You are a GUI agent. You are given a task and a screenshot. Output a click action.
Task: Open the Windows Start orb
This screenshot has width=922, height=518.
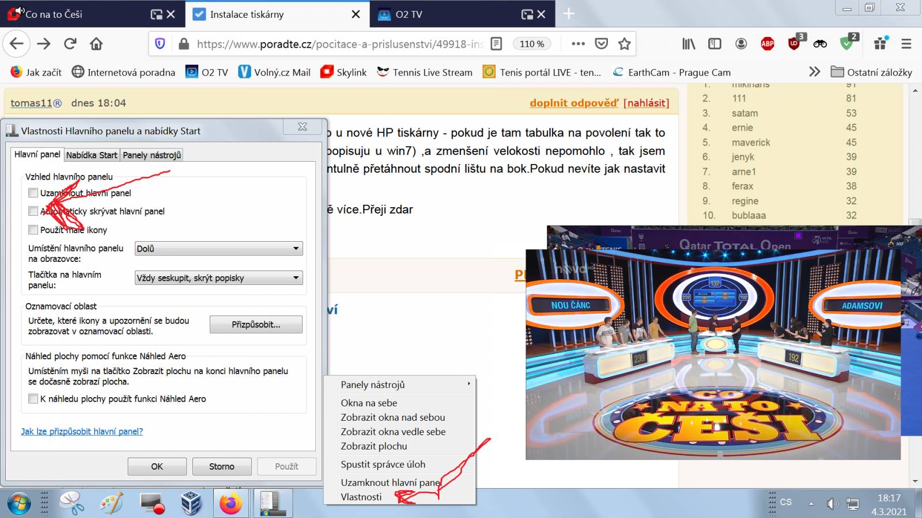pos(18,504)
